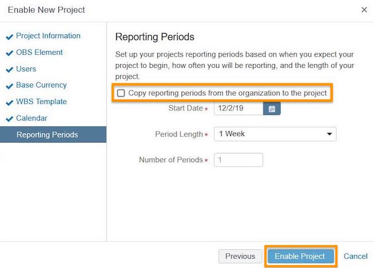374x268 pixels.
Task: Click the Base Currency checkmark icon
Action: 9,86
